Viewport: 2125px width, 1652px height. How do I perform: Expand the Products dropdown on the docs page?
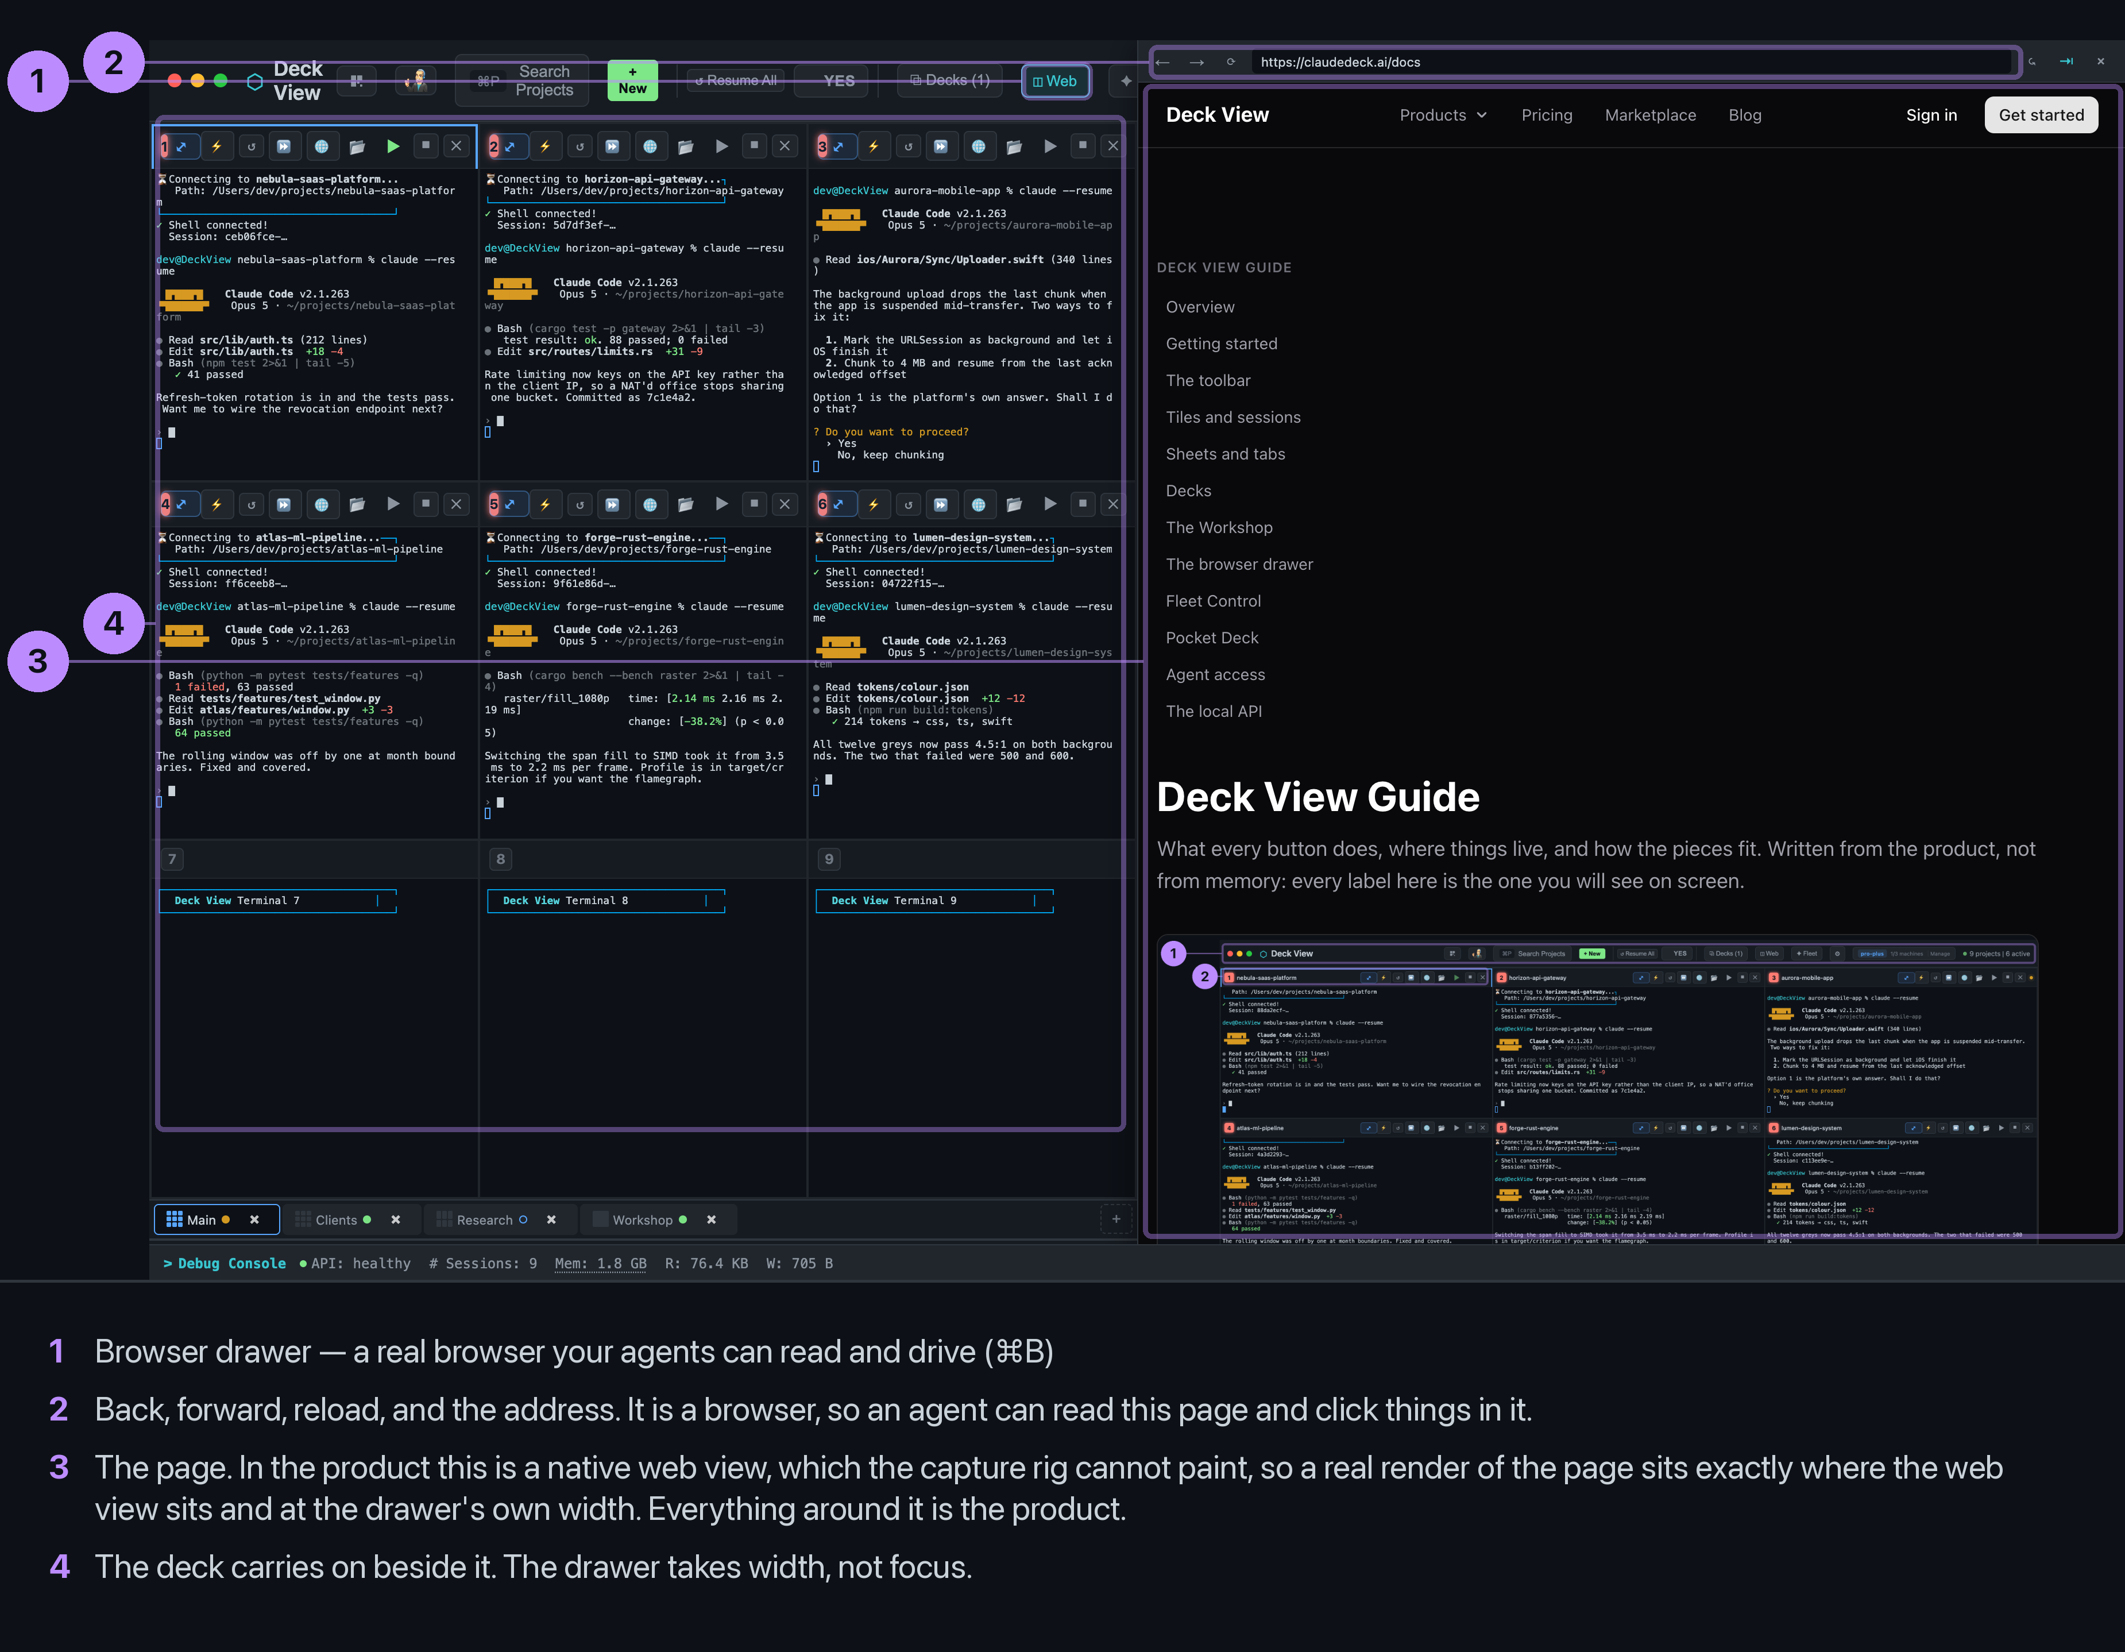point(1443,115)
